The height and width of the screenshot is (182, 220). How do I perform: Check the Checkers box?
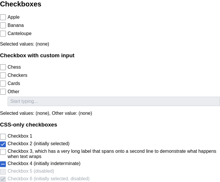3,75
